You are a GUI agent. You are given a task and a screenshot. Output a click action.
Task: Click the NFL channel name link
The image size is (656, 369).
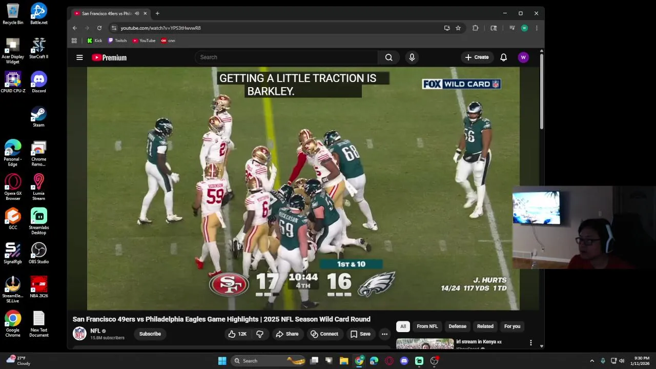(95, 331)
